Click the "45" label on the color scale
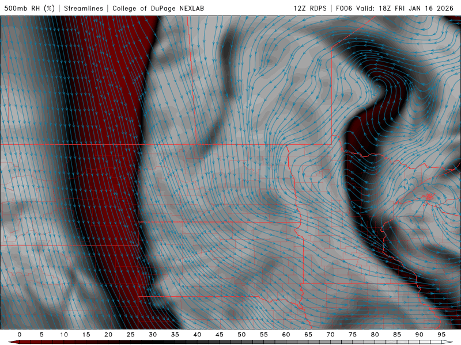This screenshot has width=461, height=345. click(220, 335)
